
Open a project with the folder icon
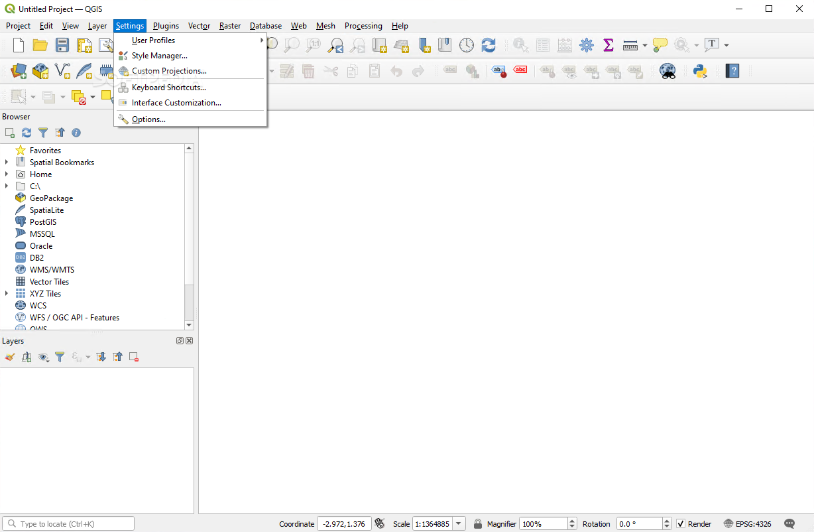click(40, 45)
